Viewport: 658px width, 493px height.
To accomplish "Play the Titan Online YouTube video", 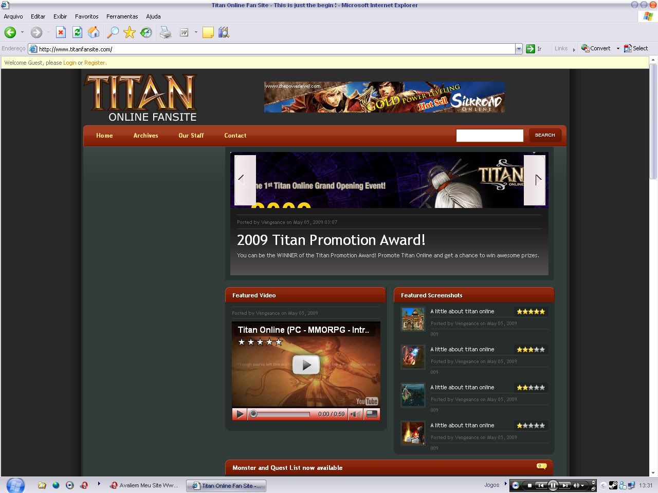I will coord(306,365).
